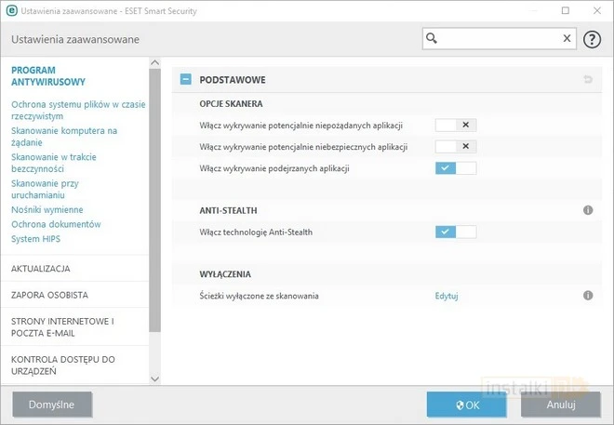Screen dimensions: 614x425
Task: Click the help question mark icon
Action: [592, 39]
